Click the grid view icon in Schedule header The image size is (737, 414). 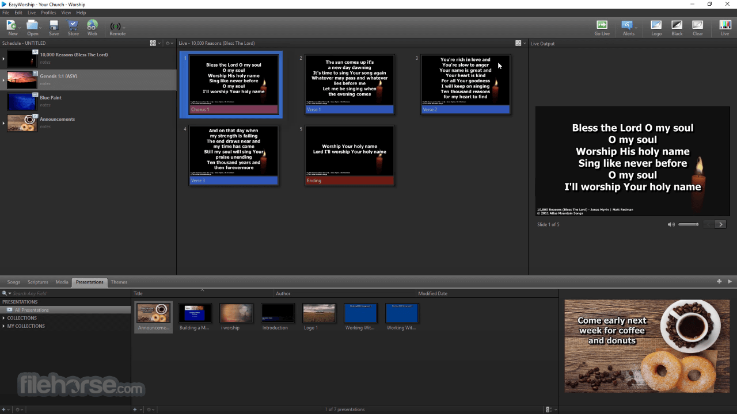click(153, 43)
